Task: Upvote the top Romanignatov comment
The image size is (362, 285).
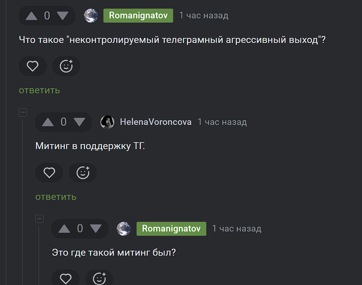Action: [32, 16]
